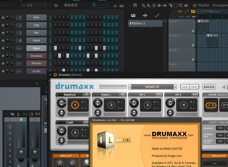Open the Default Kit preset selector
Image resolution: width=228 pixels, height=167 pixels.
152,87
